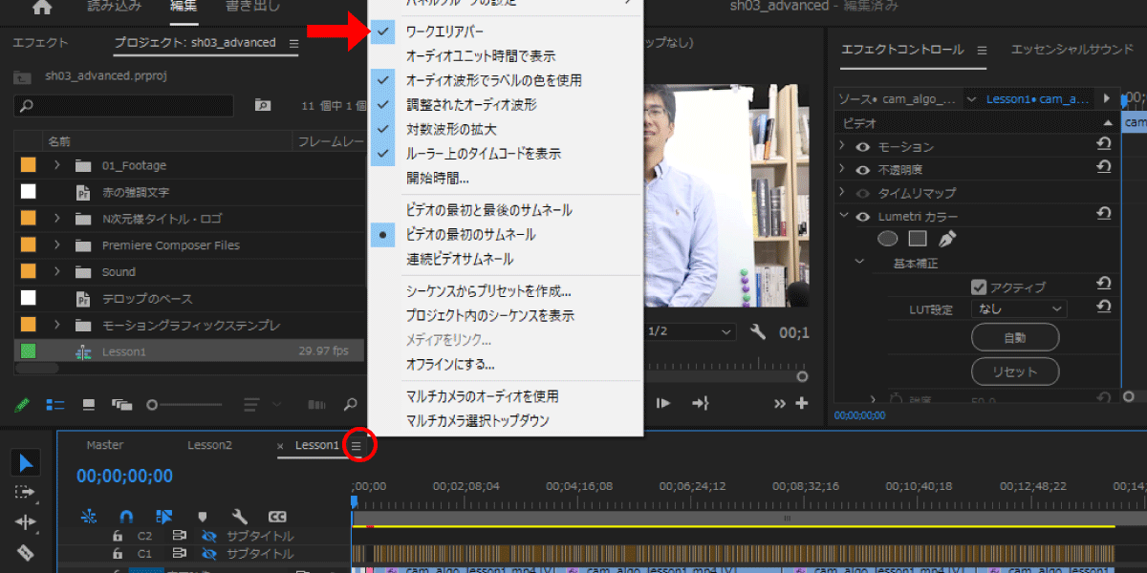Uncheck the アクティブ checkbox
Screen dimensions: 1147x573
pos(979,286)
